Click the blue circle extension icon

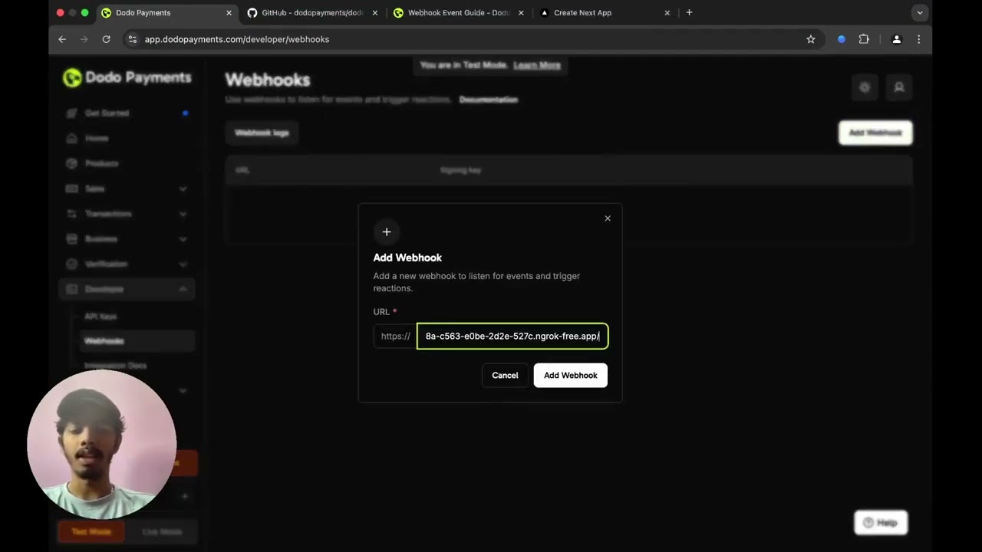842,39
